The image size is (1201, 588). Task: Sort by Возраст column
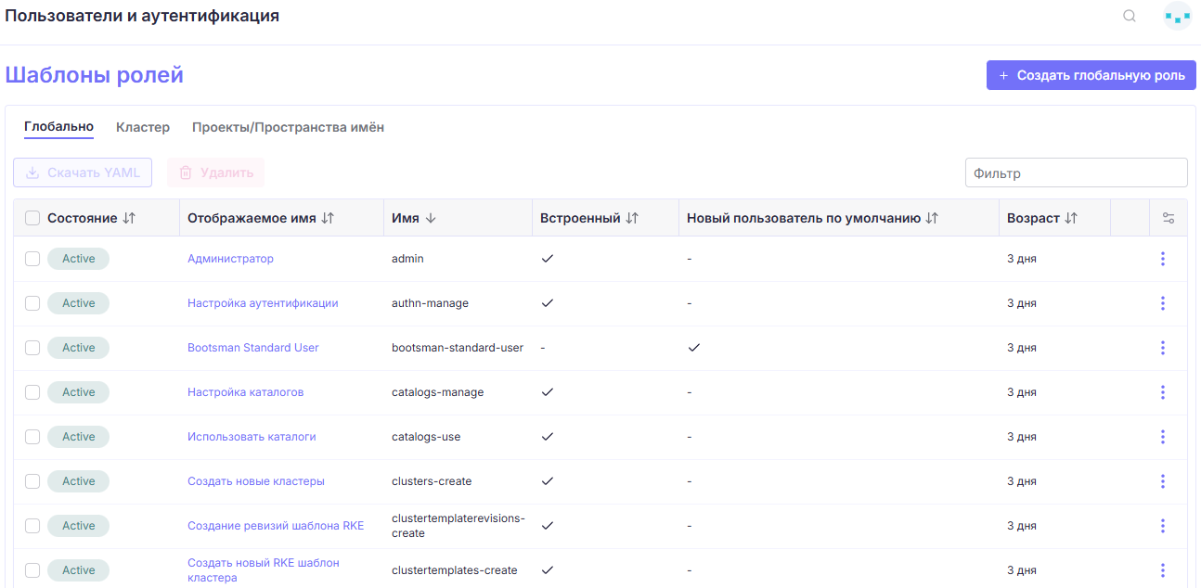(1042, 218)
